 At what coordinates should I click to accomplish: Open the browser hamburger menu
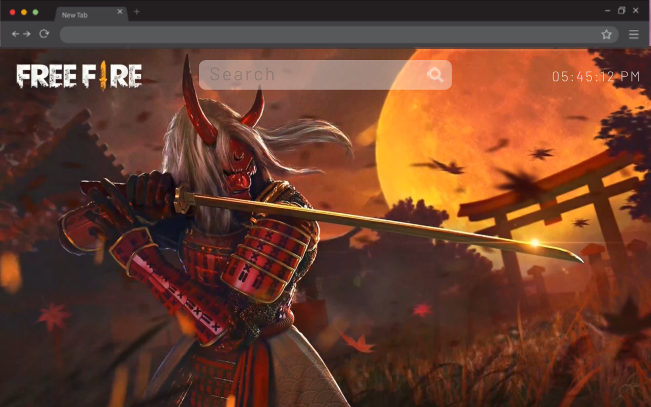634,34
